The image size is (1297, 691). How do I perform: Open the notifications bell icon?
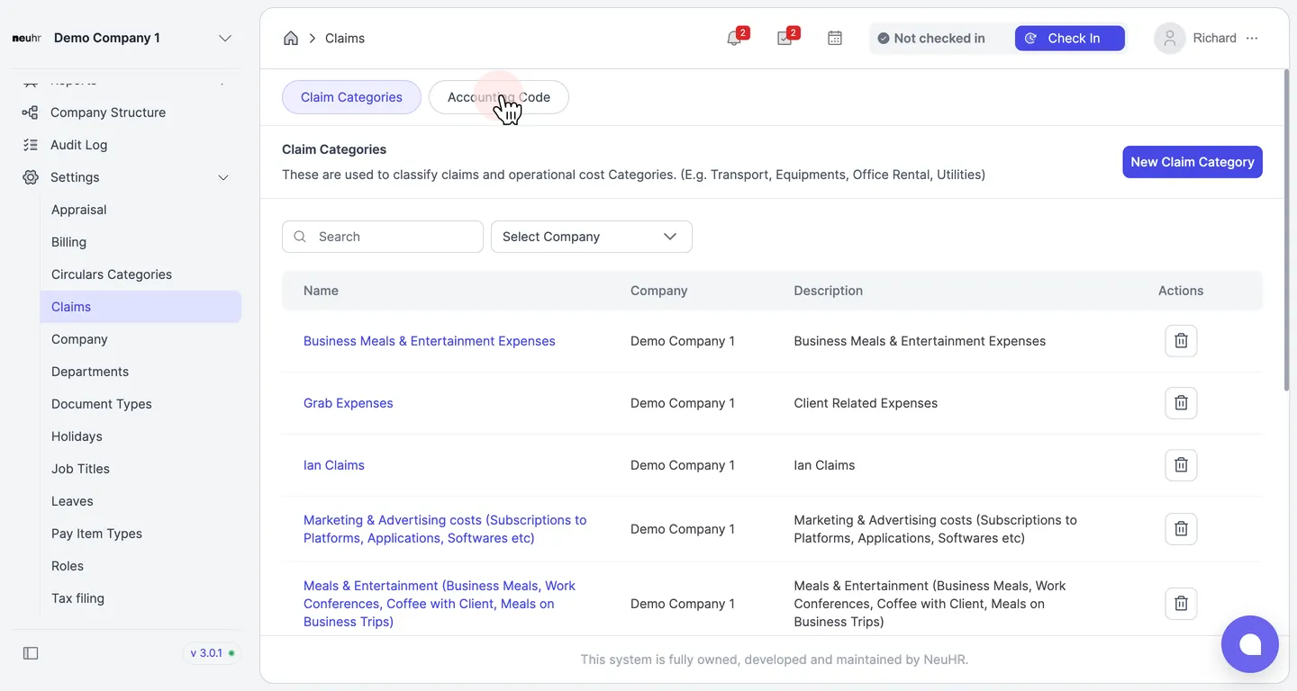(x=734, y=39)
